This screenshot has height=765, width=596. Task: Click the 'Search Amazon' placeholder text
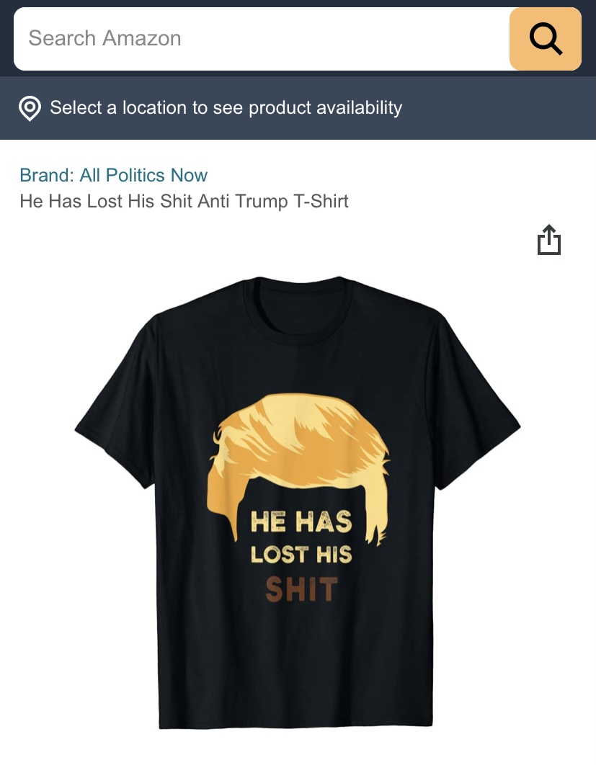tap(105, 38)
